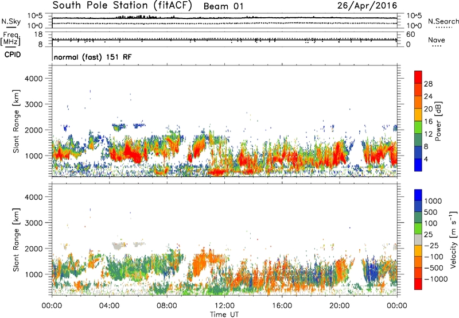
Task: Click the "-1000" Velocity colorbar label
Action: [436, 279]
